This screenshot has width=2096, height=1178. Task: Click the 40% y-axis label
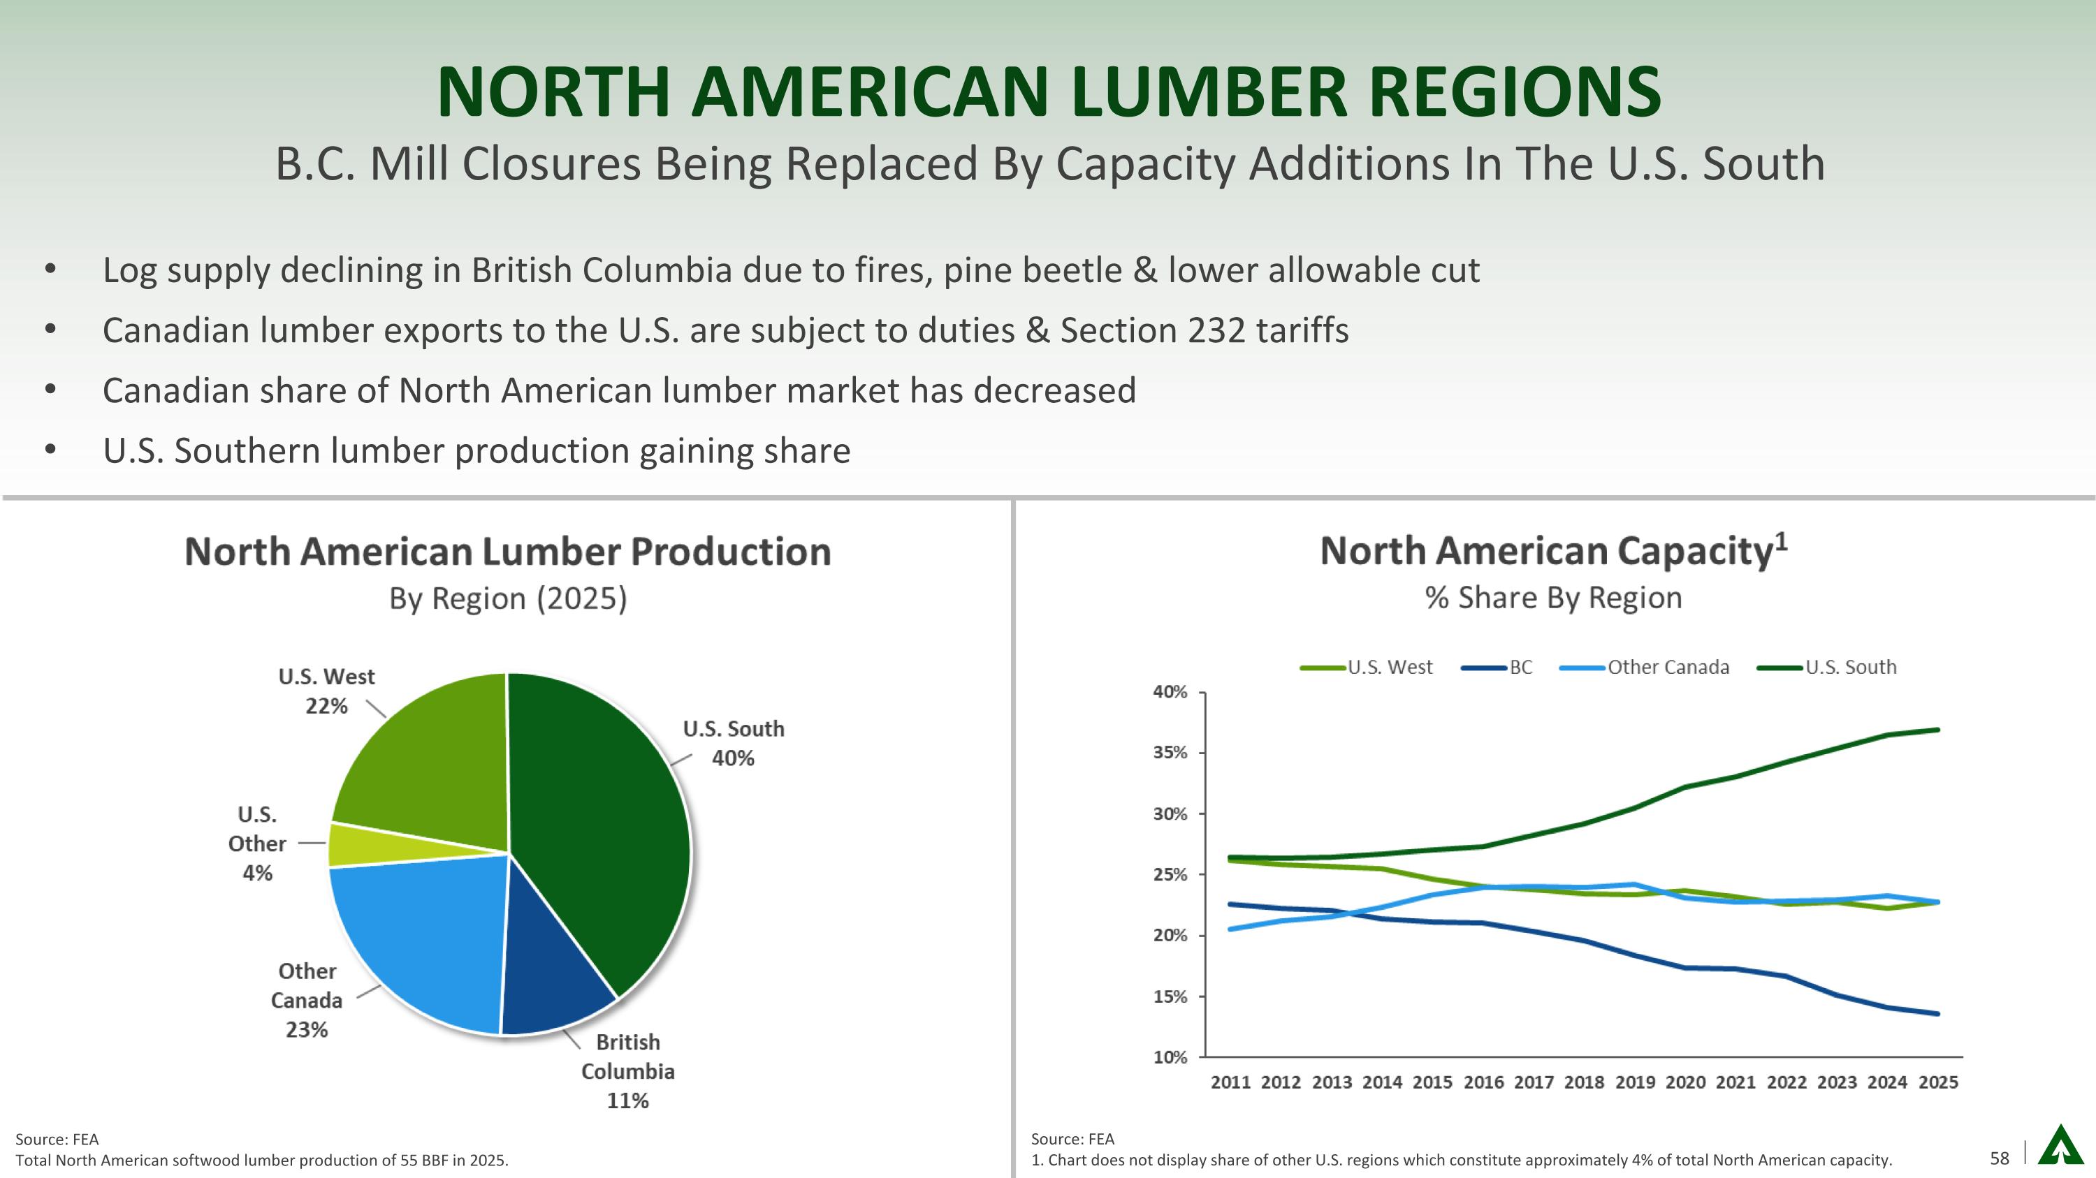(x=1170, y=692)
